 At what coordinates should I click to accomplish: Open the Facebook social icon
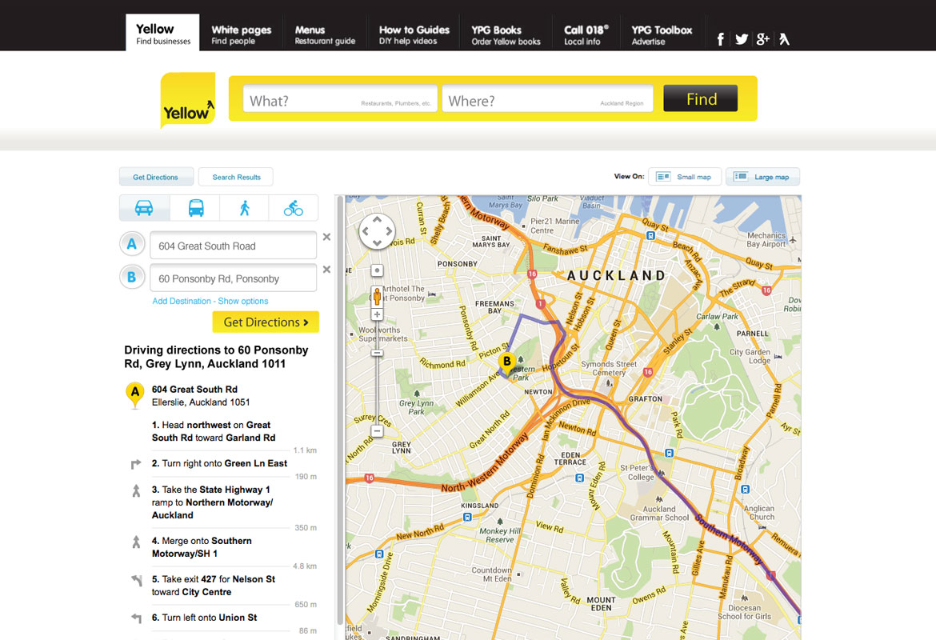(x=720, y=38)
